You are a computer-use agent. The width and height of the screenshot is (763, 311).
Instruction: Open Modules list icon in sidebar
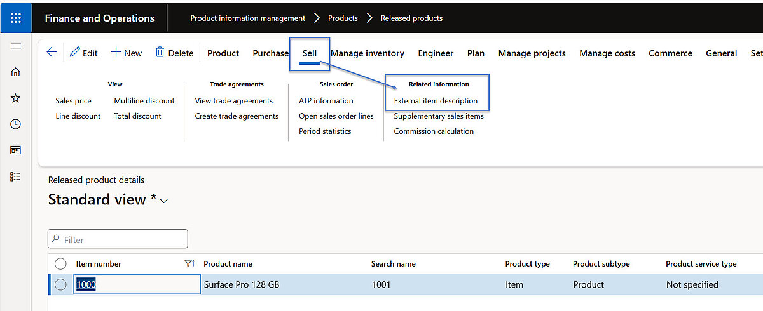click(16, 176)
